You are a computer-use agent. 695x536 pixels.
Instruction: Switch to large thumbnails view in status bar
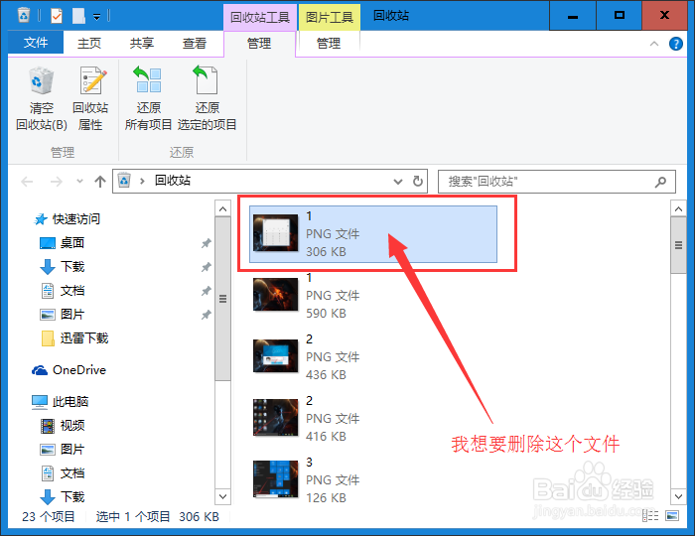[x=672, y=516]
